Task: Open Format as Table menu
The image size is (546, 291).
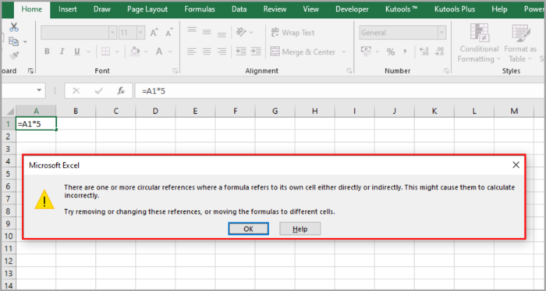Action: (x=520, y=43)
